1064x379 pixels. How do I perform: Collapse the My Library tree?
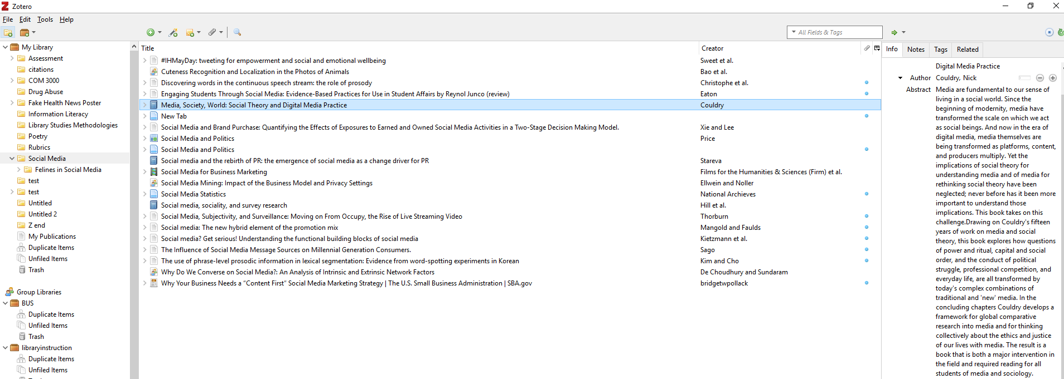point(5,47)
